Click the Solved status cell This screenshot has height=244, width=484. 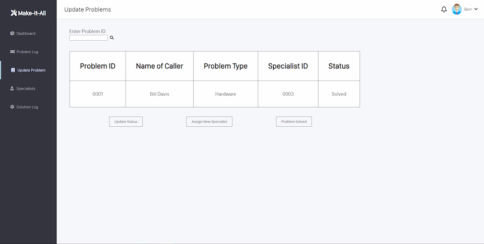(x=339, y=94)
